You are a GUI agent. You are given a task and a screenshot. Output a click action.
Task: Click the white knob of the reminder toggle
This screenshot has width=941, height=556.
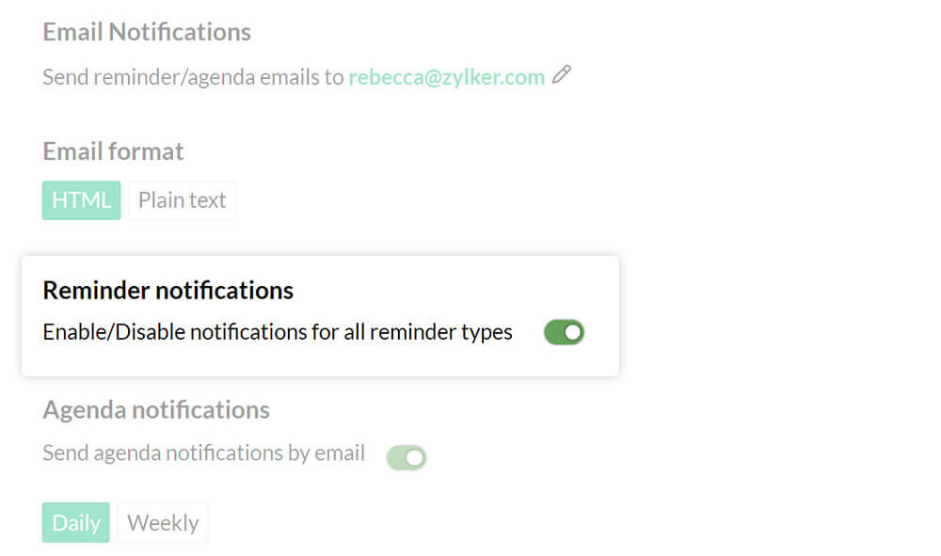573,332
